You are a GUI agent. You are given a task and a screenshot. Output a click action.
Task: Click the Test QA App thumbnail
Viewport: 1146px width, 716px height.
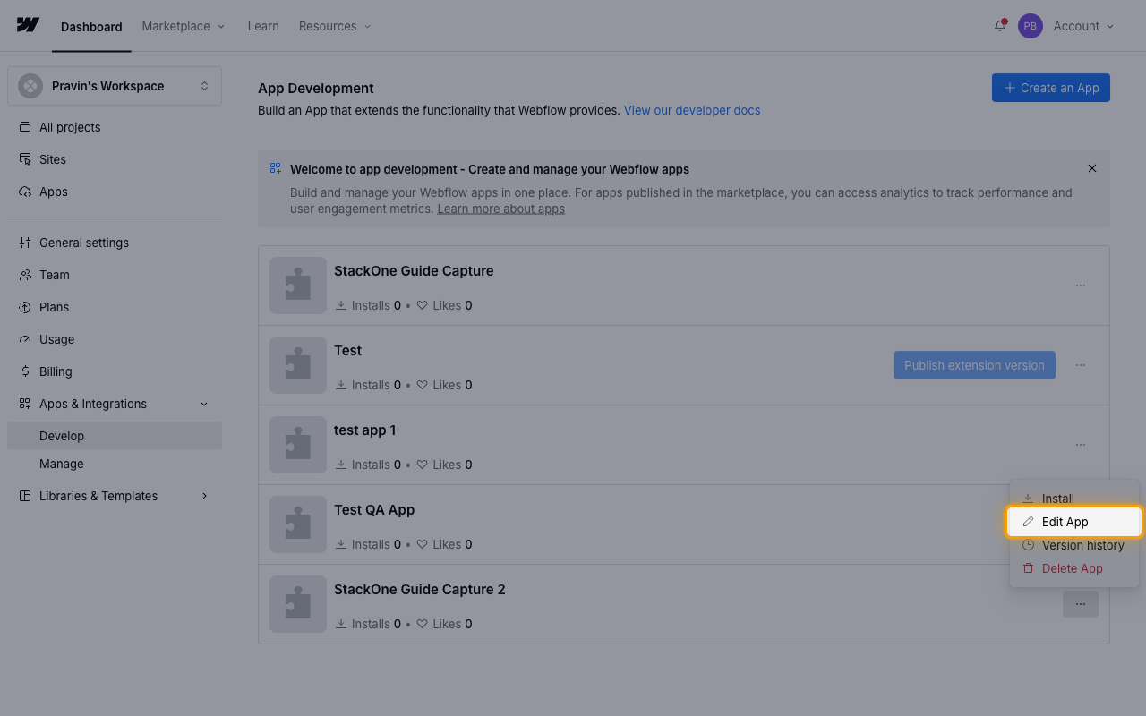click(x=298, y=524)
